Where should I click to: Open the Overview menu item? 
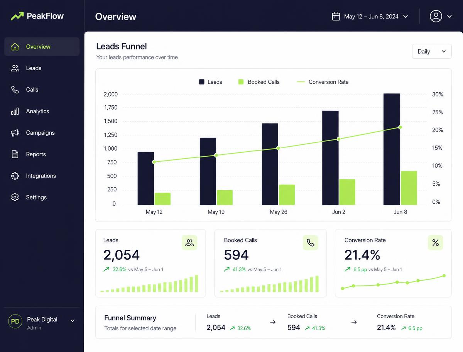(x=42, y=47)
